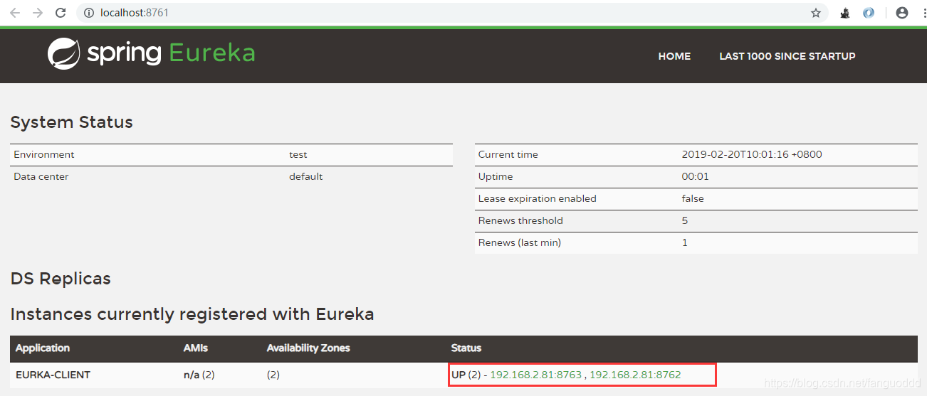View site information icon beside localhost
This screenshot has height=396, width=927.
pos(88,13)
